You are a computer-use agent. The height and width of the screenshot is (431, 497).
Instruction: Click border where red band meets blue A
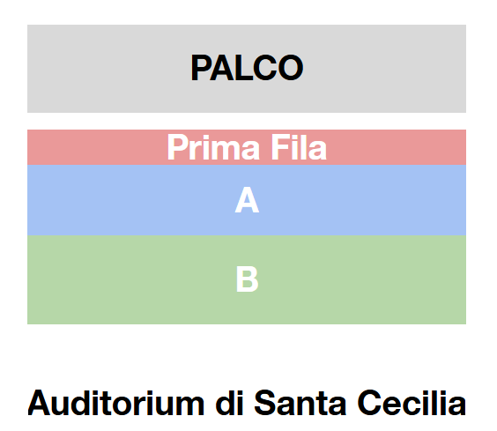[247, 165]
